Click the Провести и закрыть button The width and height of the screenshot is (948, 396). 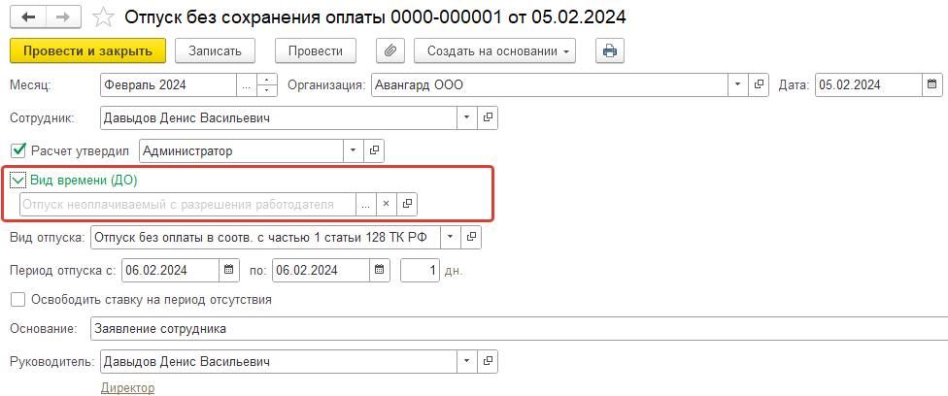click(87, 51)
